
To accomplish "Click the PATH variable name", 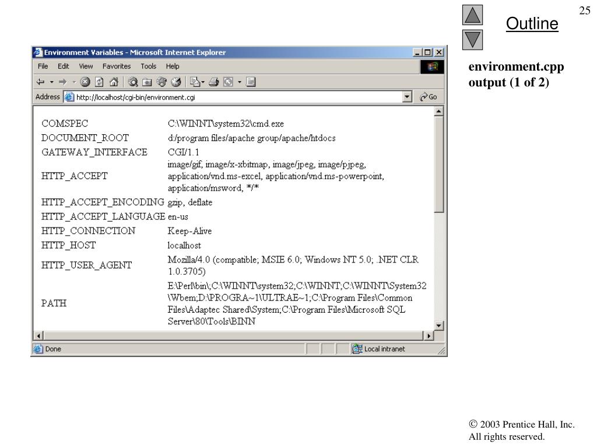I will tap(54, 303).
